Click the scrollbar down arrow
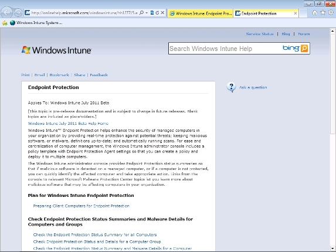 click(x=332, y=248)
